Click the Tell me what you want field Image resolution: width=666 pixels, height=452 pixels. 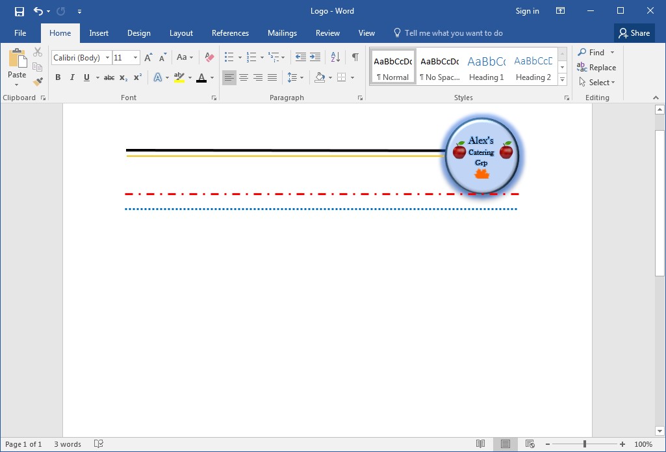click(x=454, y=33)
